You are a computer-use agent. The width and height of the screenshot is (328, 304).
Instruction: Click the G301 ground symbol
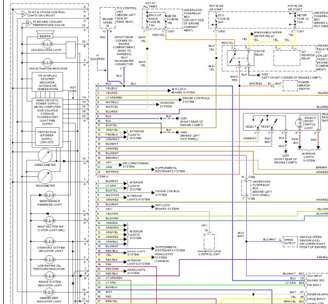click(259, 75)
